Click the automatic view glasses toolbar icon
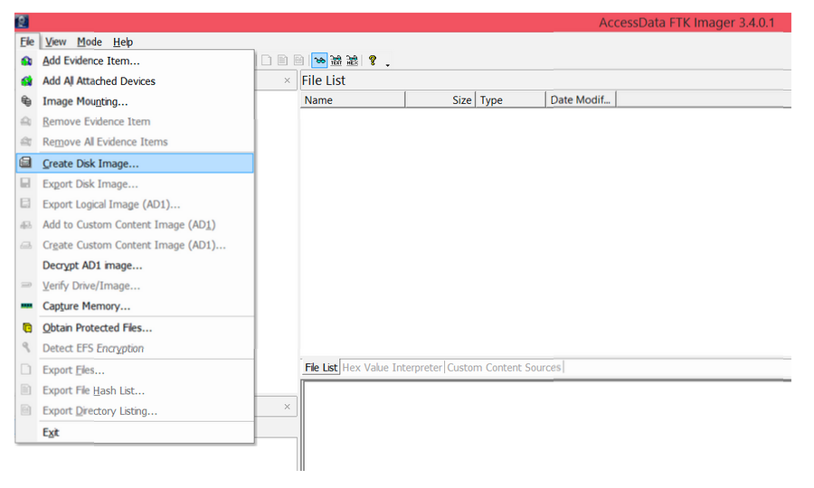Image resolution: width=814 pixels, height=488 pixels. coord(319,61)
